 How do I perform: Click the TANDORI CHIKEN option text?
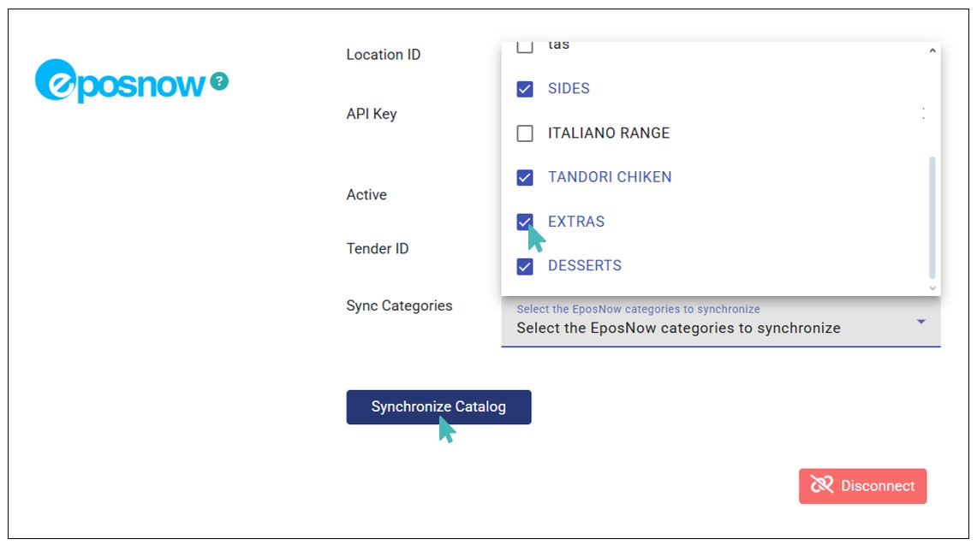(x=610, y=178)
